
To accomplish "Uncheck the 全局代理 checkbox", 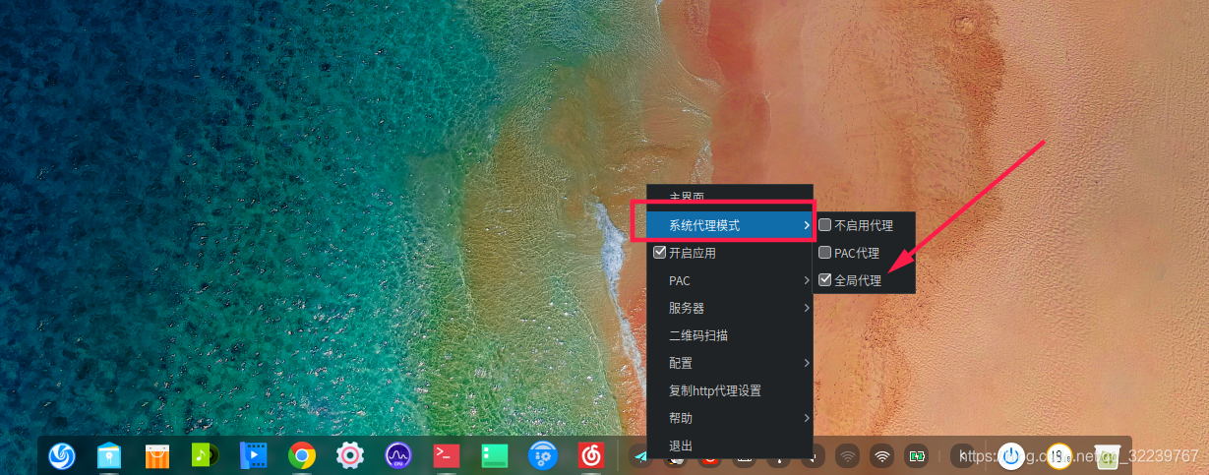I will click(825, 280).
